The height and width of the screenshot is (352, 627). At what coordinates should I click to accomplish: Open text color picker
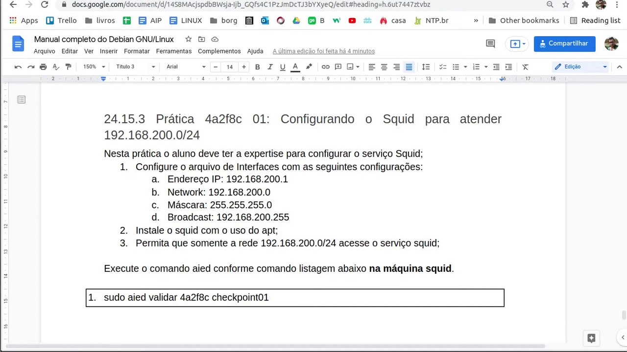[x=295, y=66]
